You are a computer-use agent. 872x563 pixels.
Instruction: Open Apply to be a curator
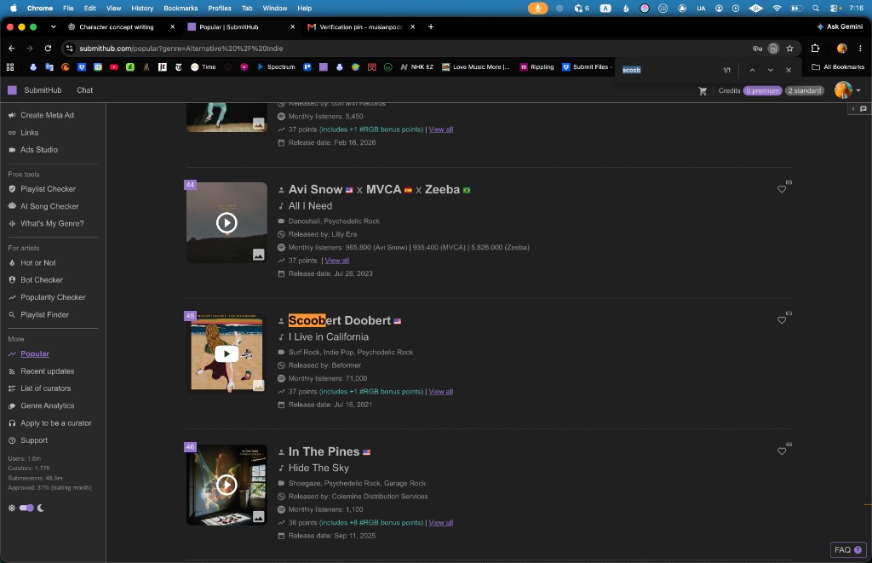[55, 423]
